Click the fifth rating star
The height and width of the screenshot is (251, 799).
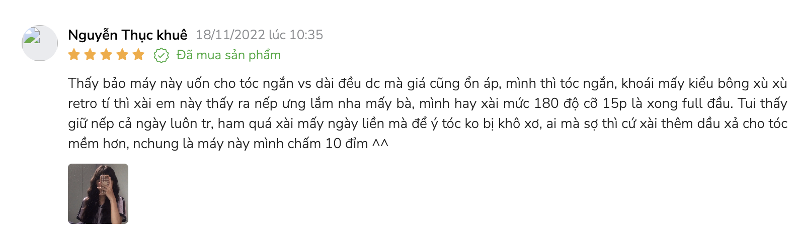click(x=138, y=55)
